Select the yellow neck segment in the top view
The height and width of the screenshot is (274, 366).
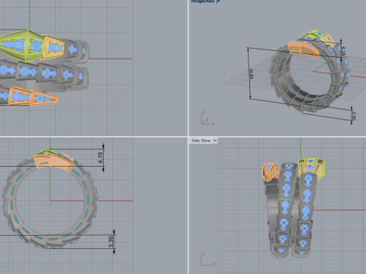[53, 47]
